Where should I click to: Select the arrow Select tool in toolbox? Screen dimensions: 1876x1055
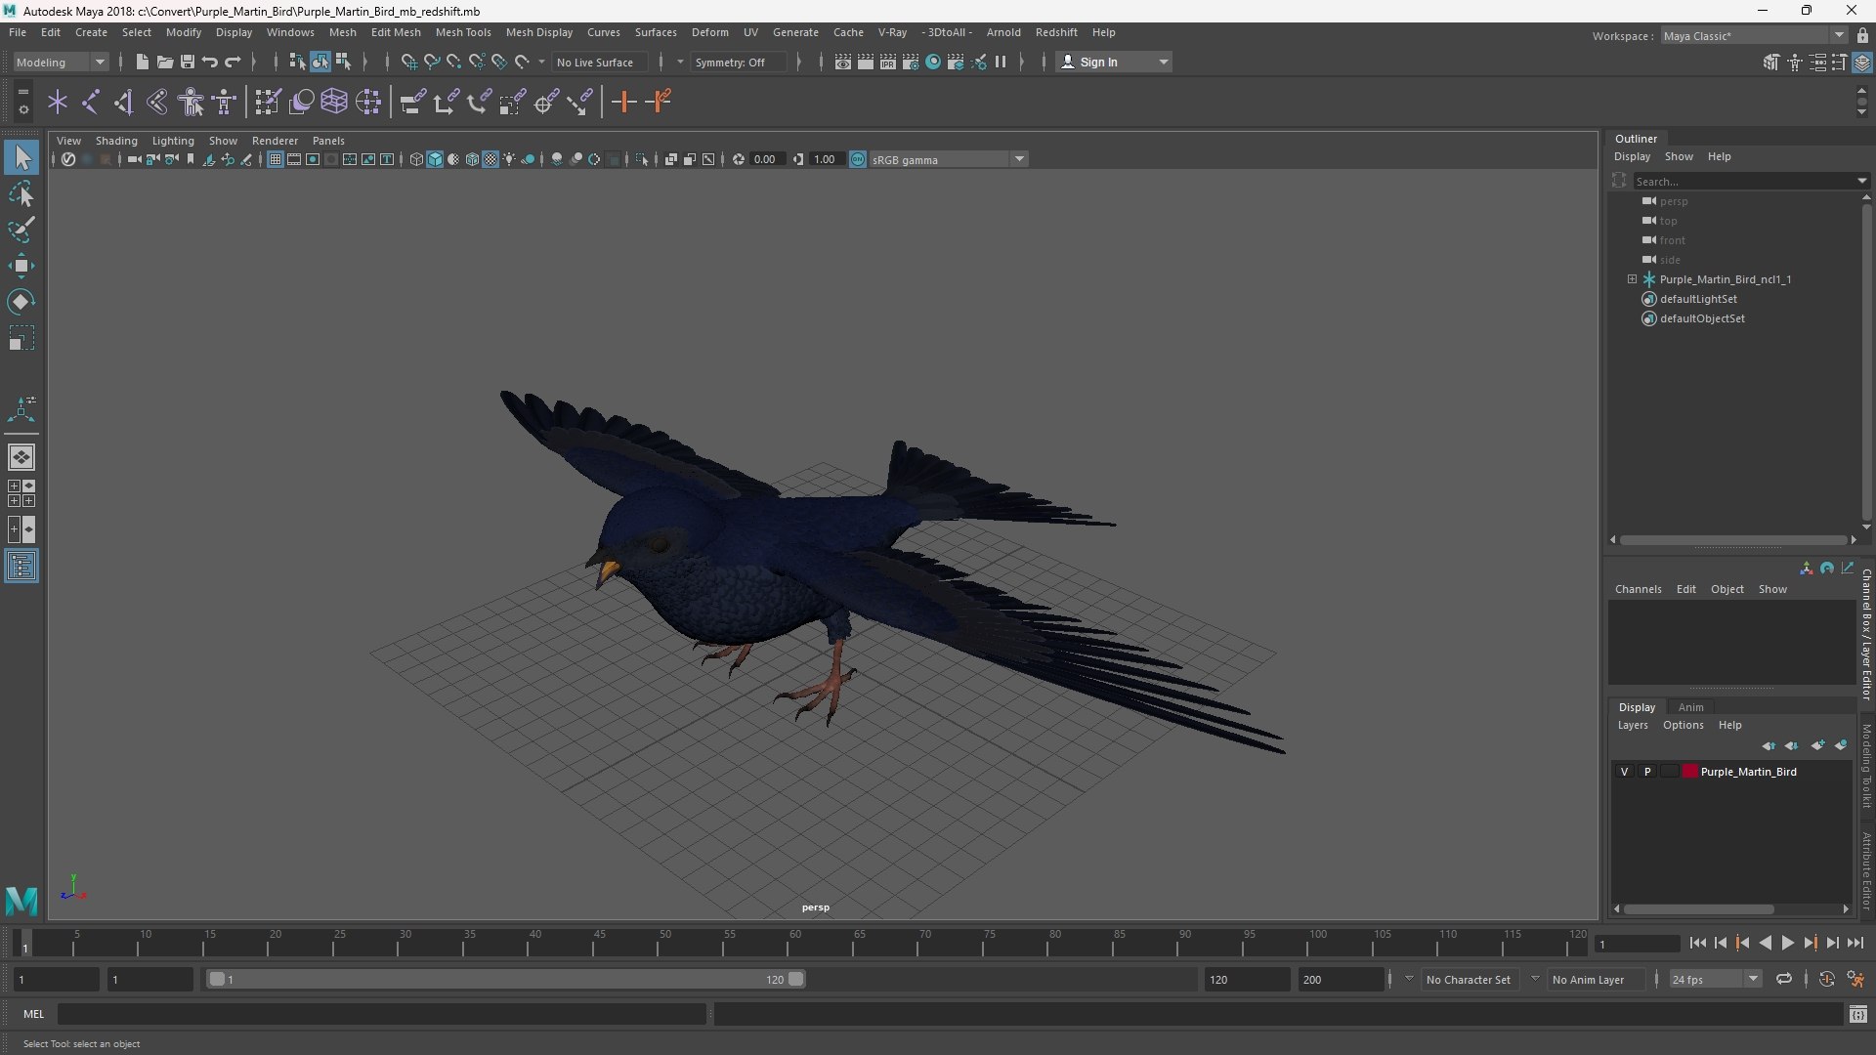21,157
